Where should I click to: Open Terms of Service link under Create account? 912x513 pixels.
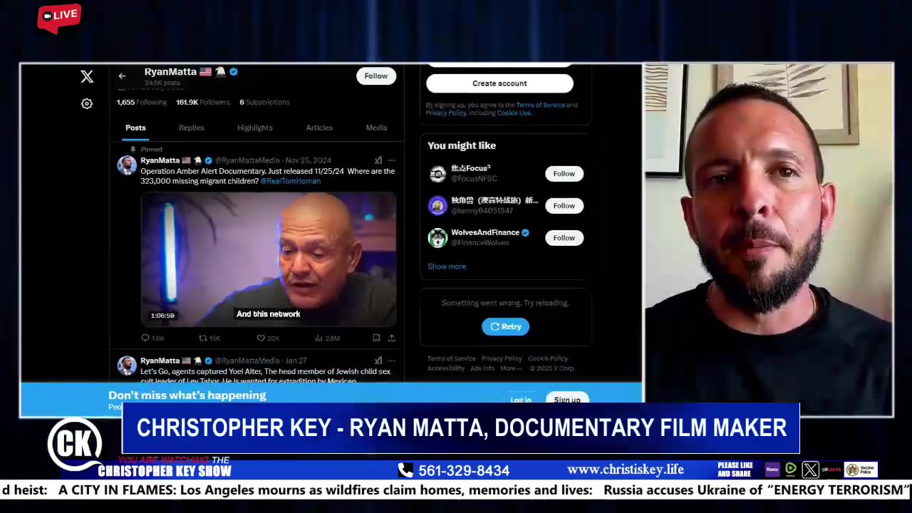coord(541,105)
